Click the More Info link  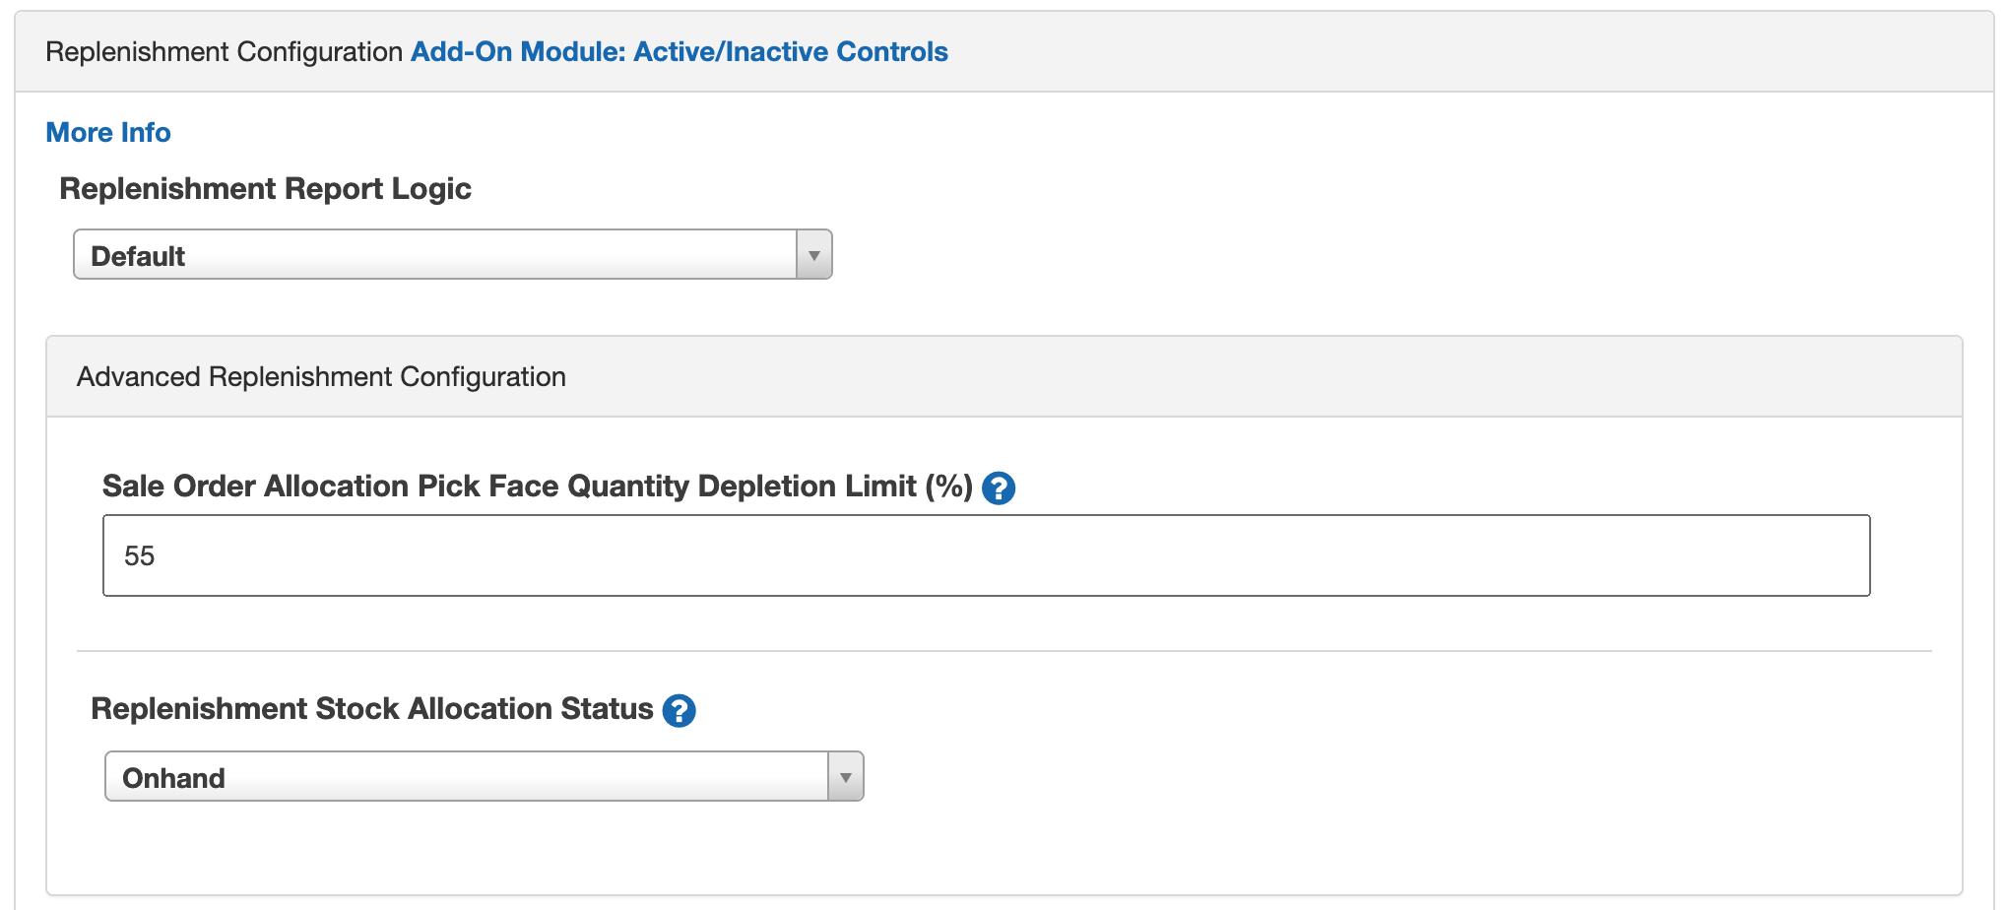[x=107, y=131]
